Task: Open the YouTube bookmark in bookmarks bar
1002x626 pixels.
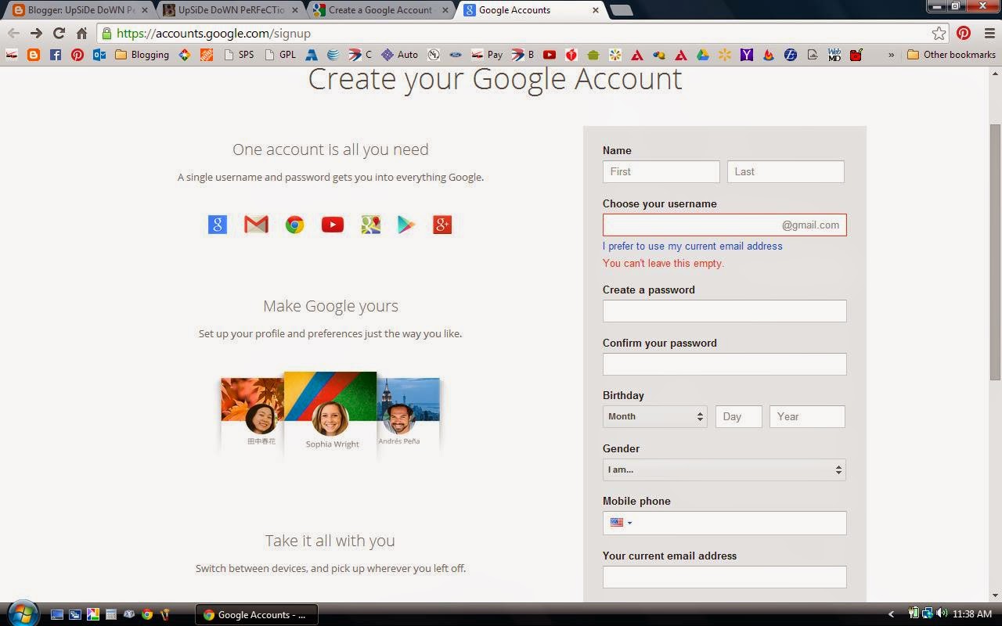Action: click(550, 55)
